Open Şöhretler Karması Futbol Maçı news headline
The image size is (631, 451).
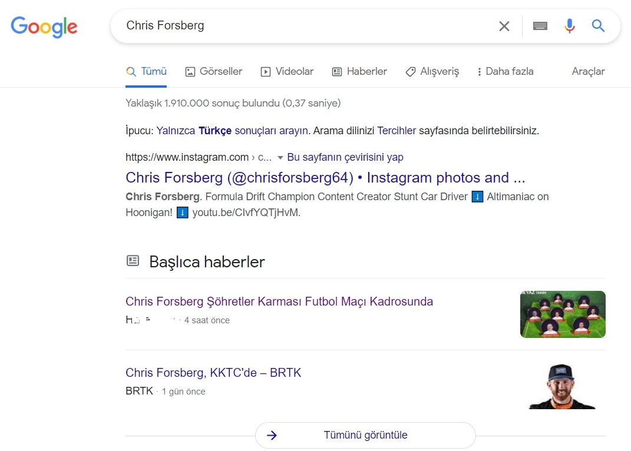point(279,301)
